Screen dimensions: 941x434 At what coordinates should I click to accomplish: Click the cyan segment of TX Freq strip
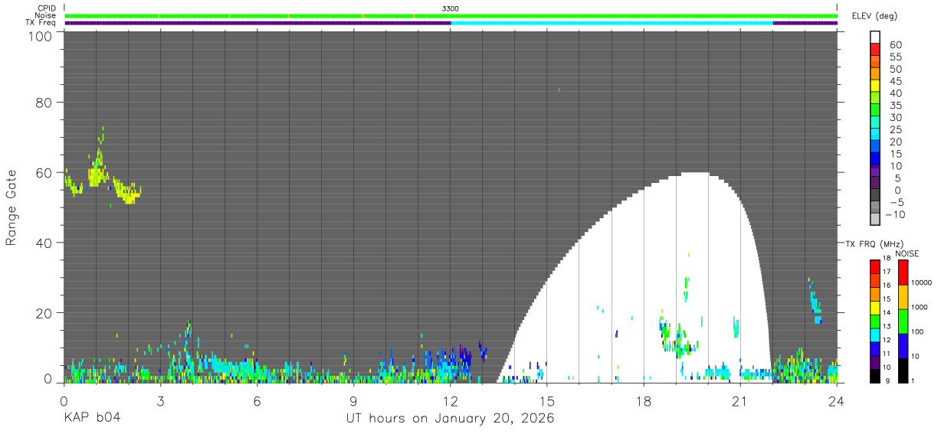click(612, 23)
